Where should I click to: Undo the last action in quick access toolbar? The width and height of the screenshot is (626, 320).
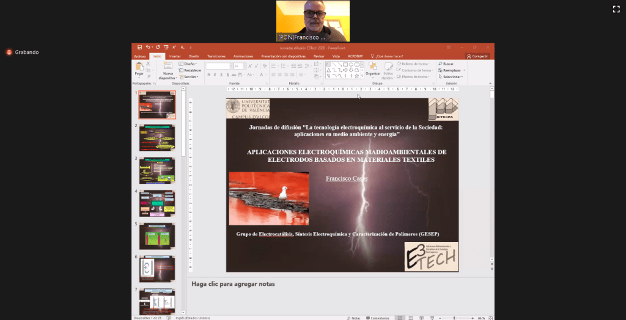[148, 47]
